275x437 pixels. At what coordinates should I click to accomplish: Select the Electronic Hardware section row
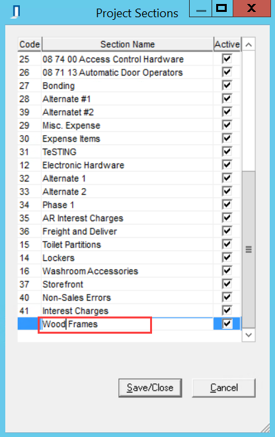coord(129,165)
